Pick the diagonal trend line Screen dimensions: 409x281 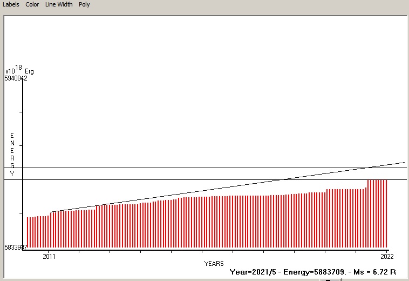[216, 189]
